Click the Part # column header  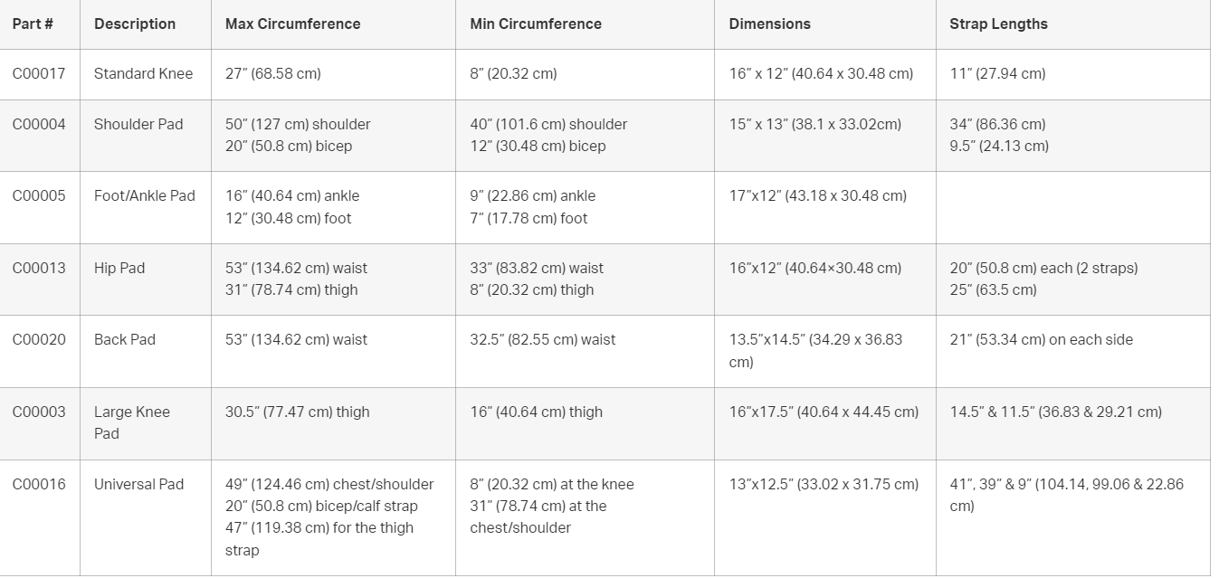click(x=40, y=24)
